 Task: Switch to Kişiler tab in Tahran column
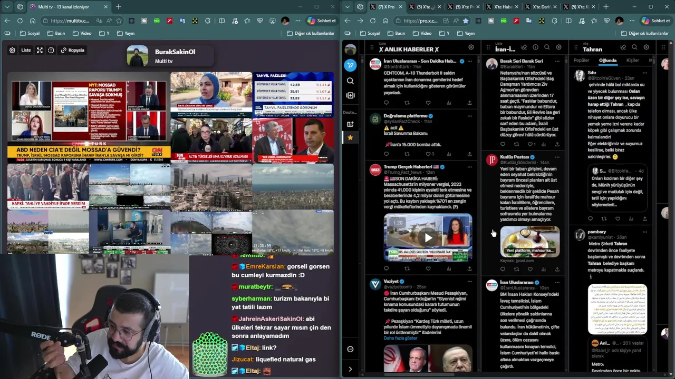(632, 61)
